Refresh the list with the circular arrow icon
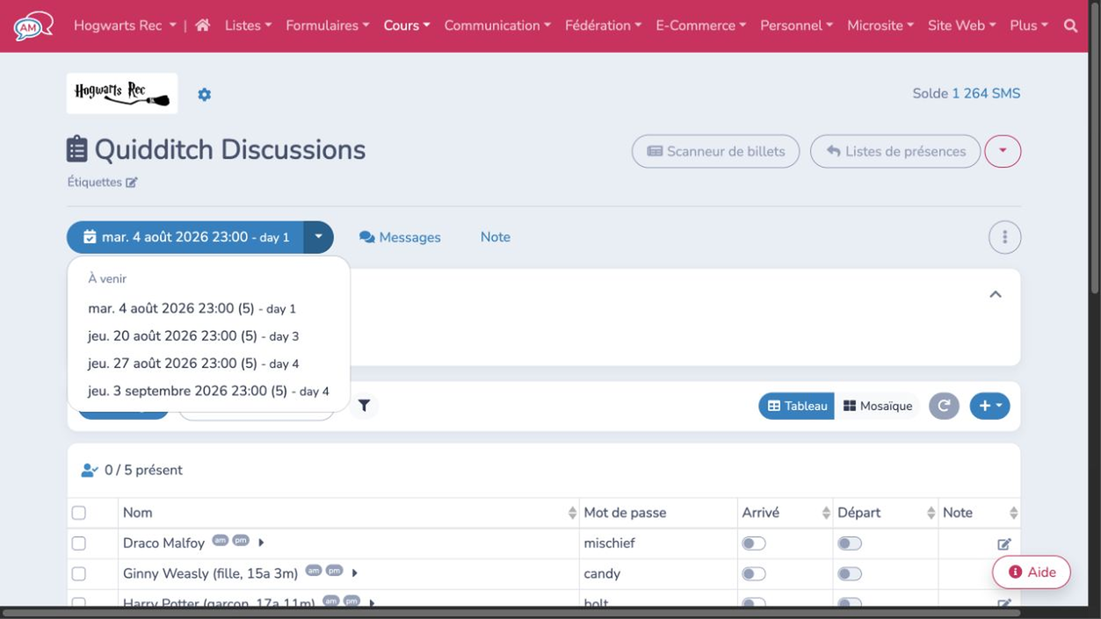The image size is (1101, 619). [944, 406]
